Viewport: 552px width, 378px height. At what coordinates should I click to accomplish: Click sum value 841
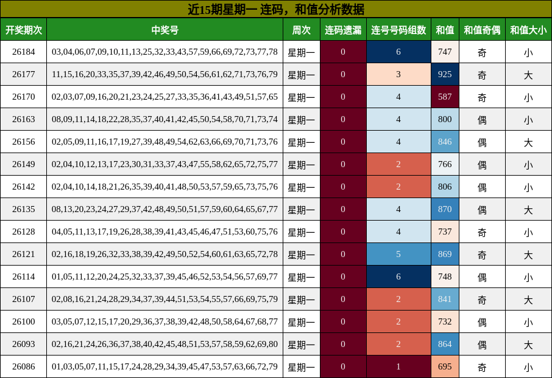(445, 300)
